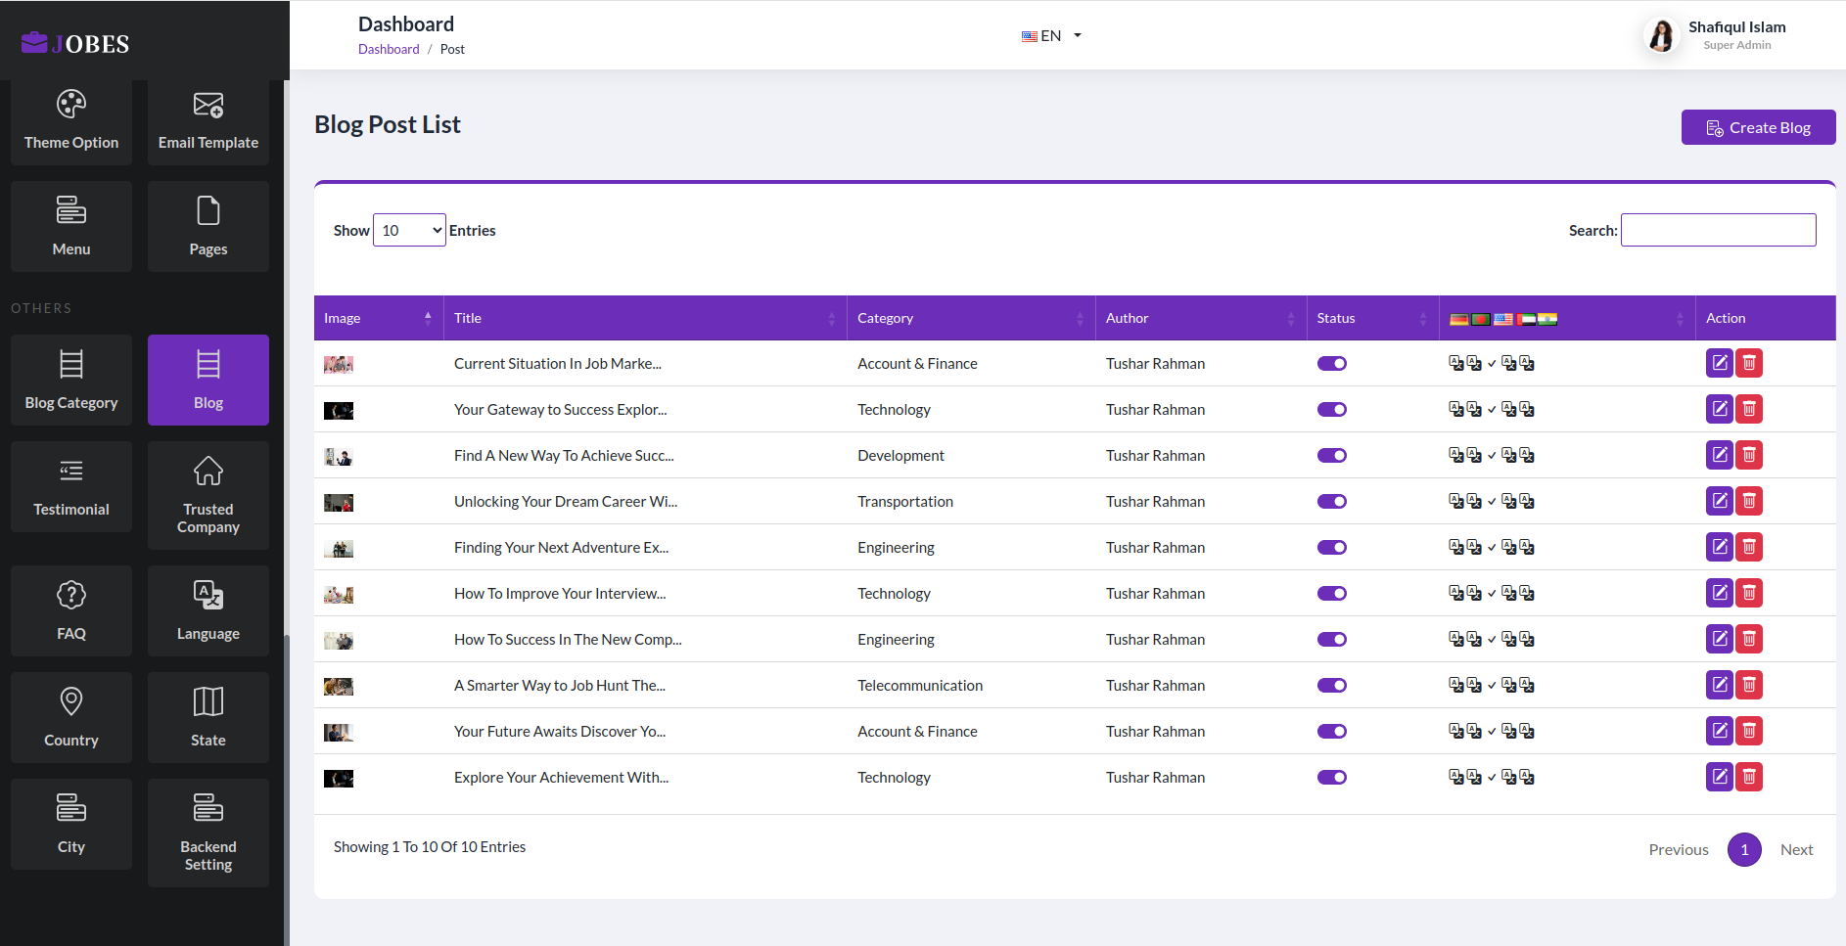Open the Menu settings tile

(71, 226)
